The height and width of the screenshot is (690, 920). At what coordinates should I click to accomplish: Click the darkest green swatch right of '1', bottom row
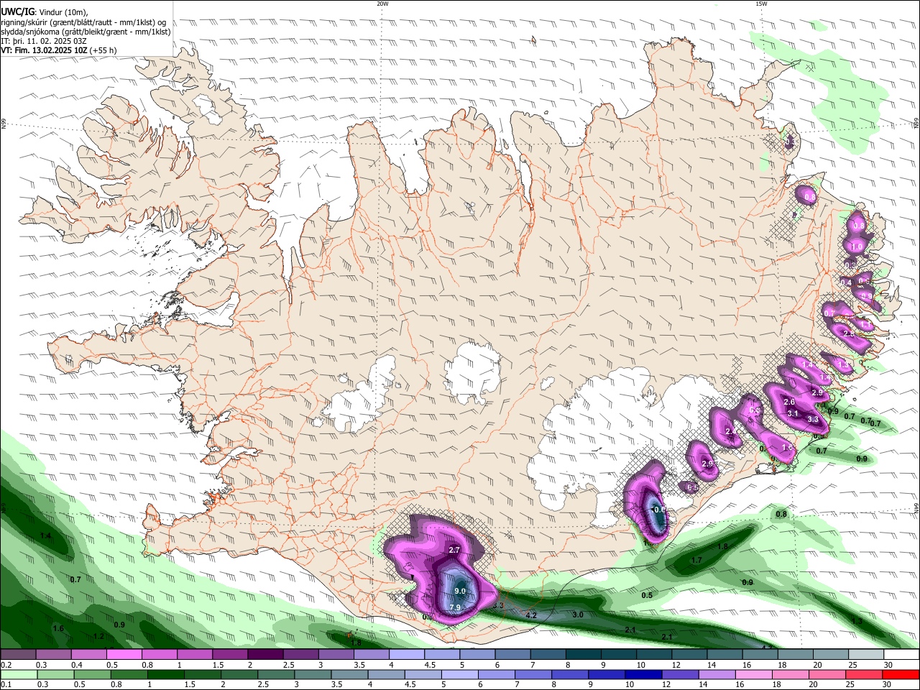click(166, 675)
